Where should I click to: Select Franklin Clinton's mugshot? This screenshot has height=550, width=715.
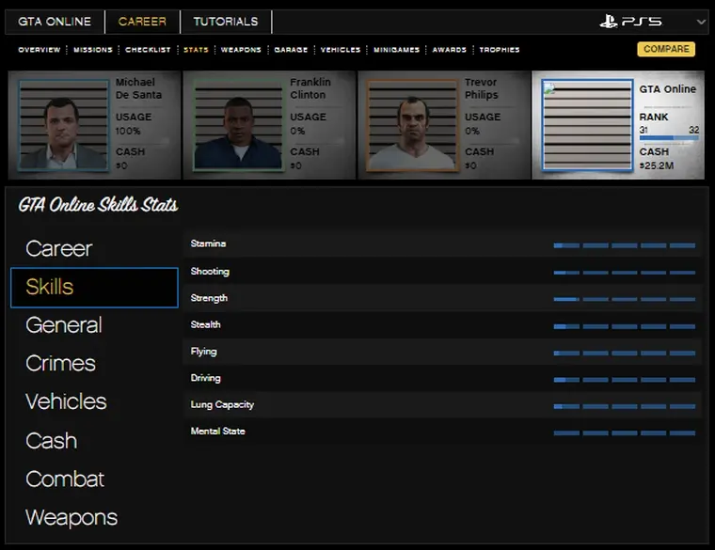[x=238, y=125]
